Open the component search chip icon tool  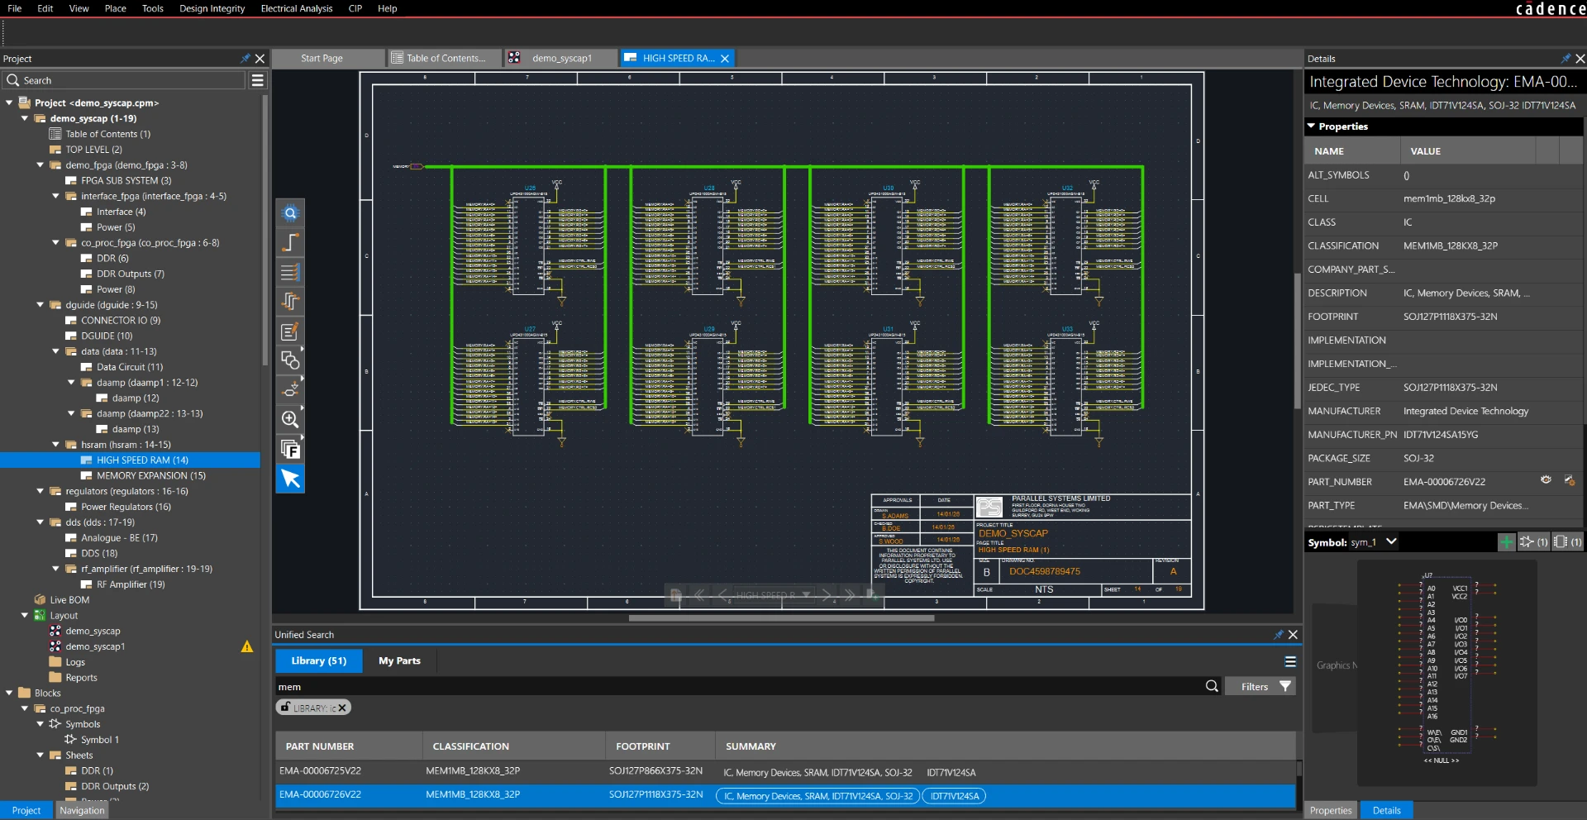[290, 213]
